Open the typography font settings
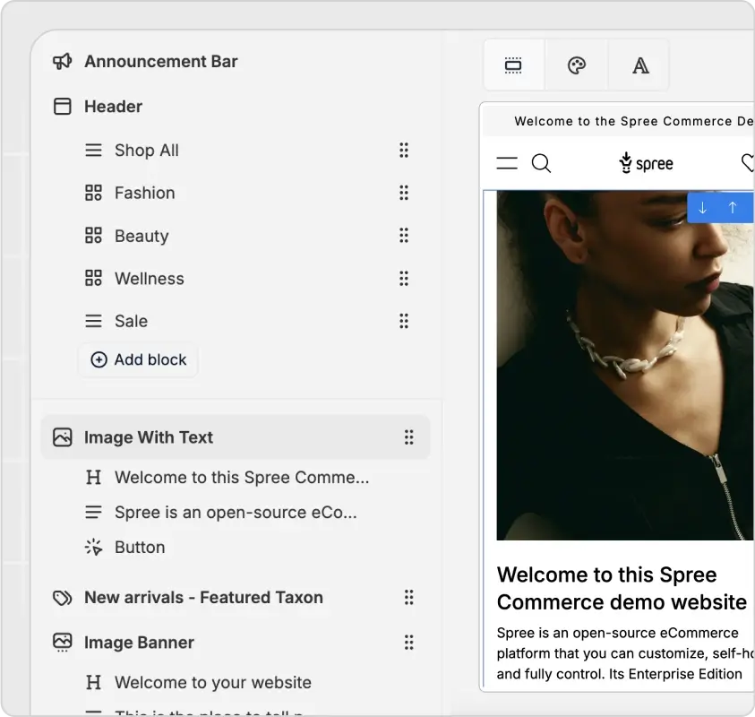 [640, 65]
